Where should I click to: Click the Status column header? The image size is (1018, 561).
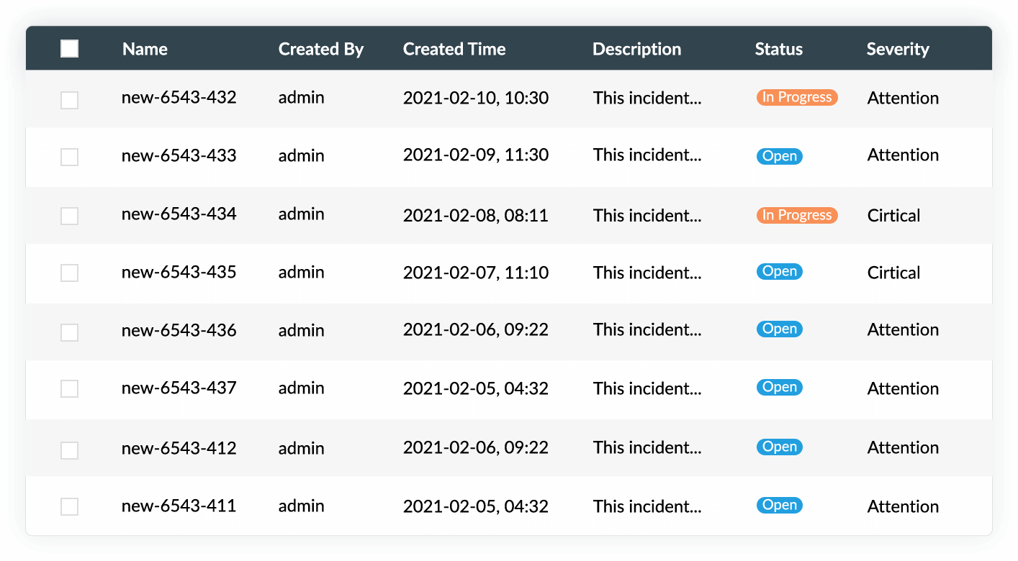tap(778, 50)
